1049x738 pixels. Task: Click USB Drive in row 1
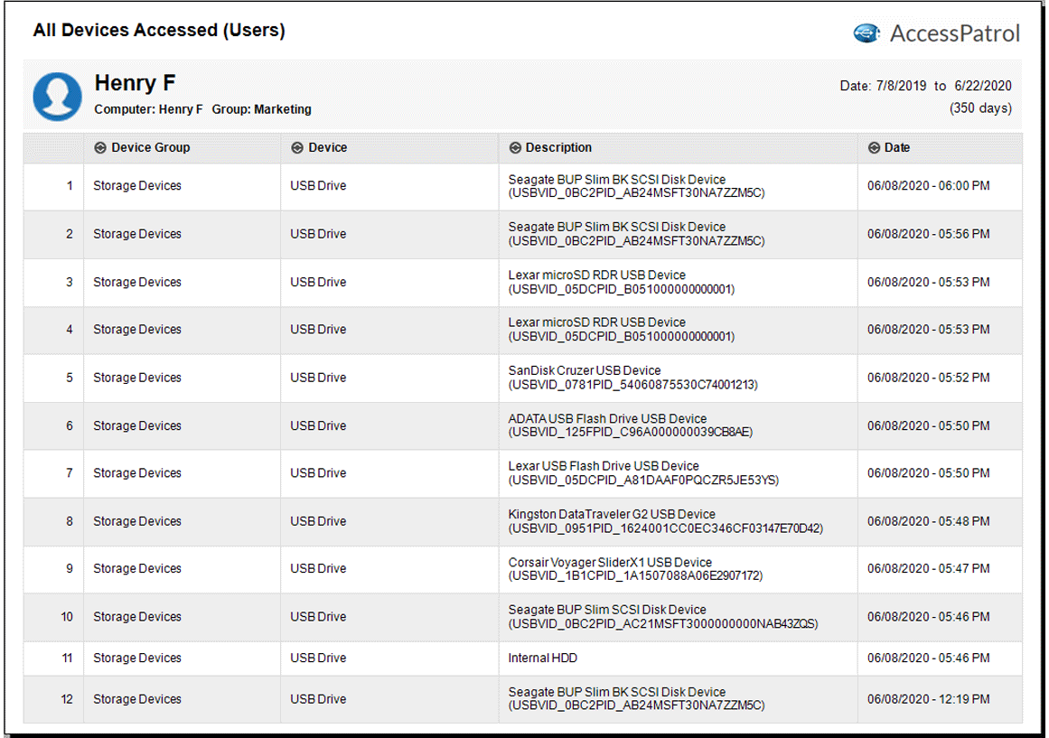(318, 186)
